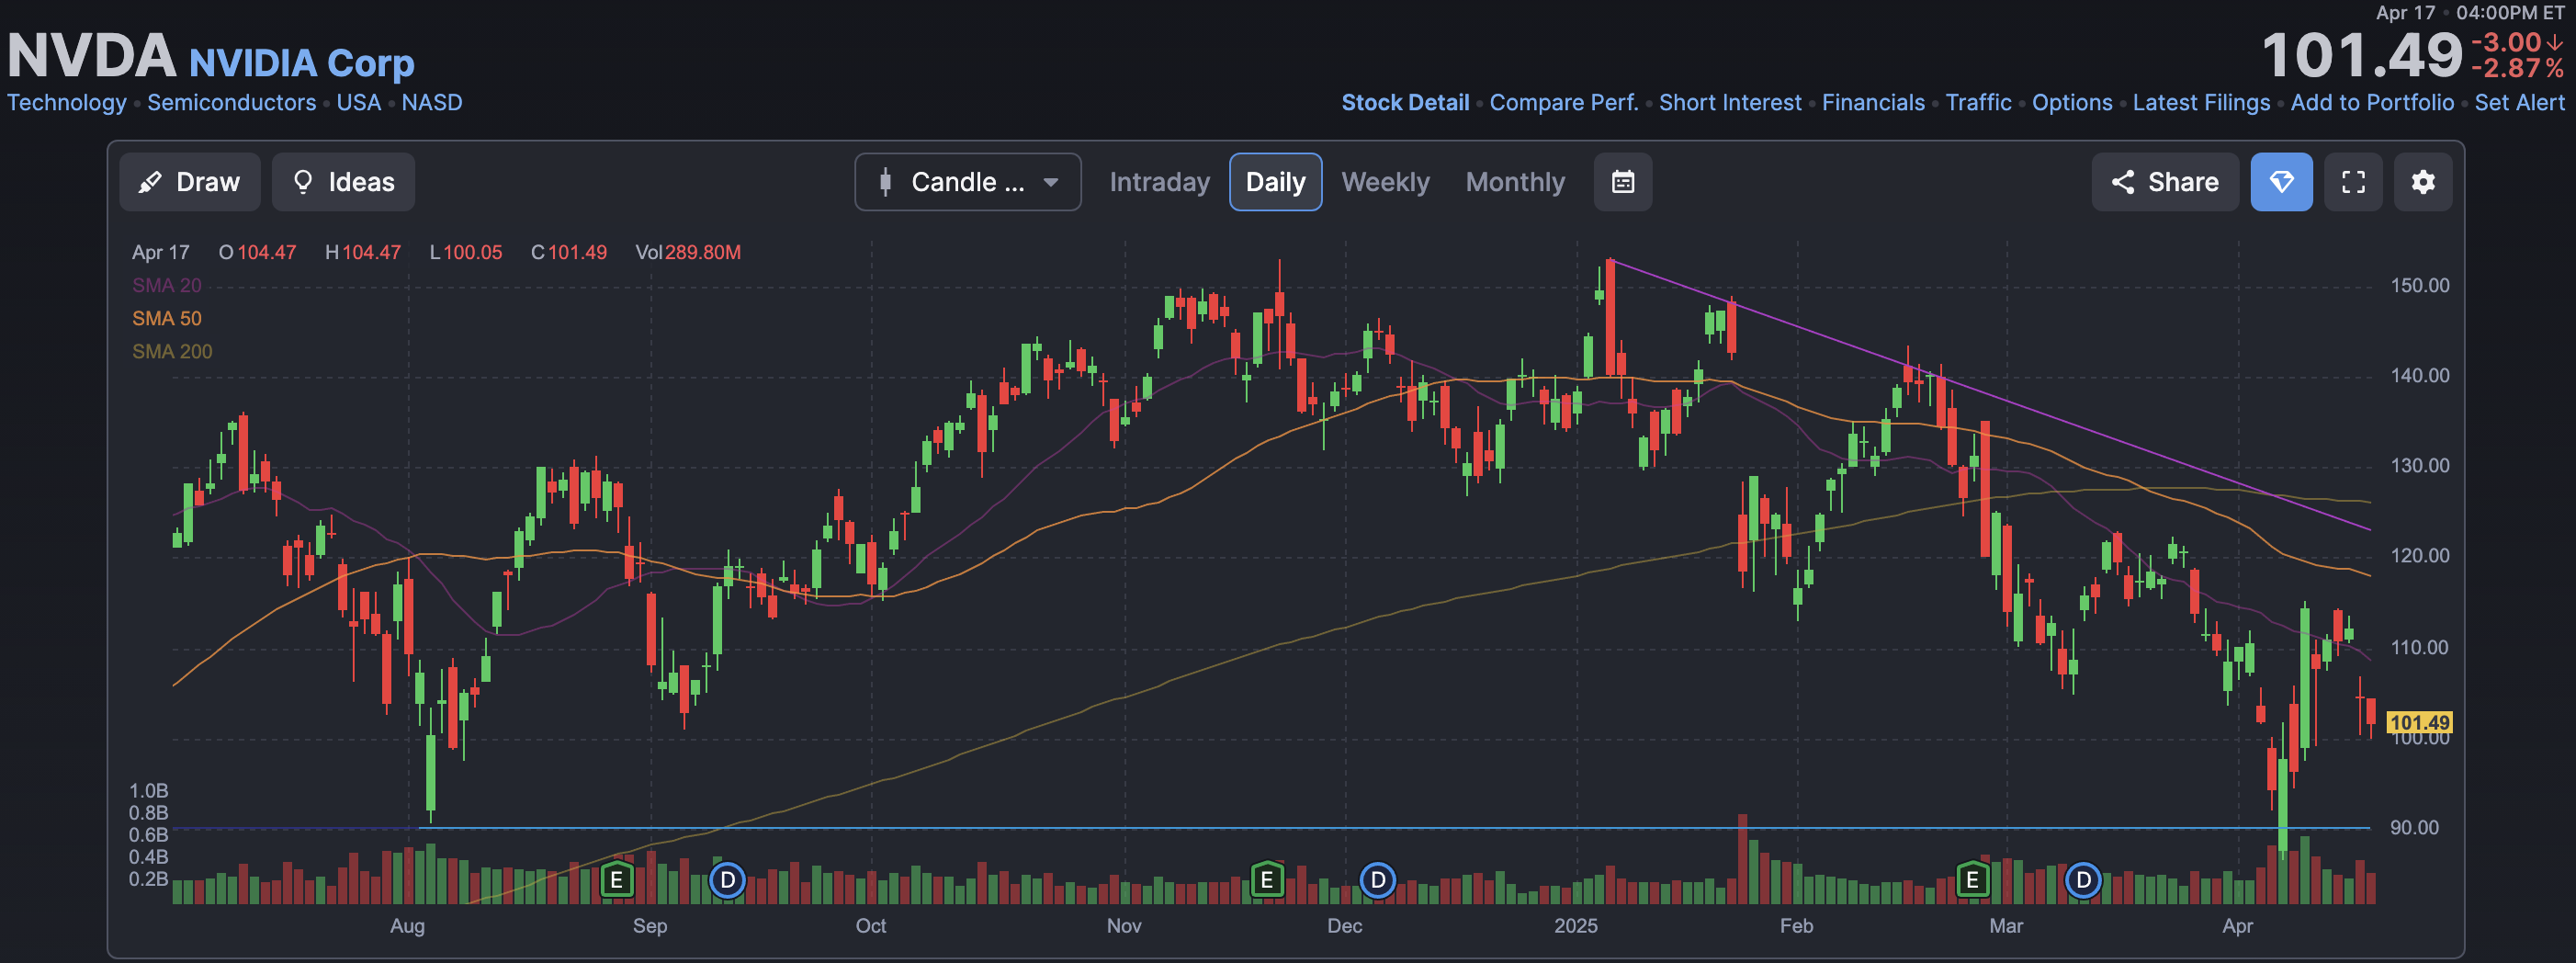Click the 150.00 price axis label
This screenshot has width=2576, height=963.
click(x=2419, y=285)
